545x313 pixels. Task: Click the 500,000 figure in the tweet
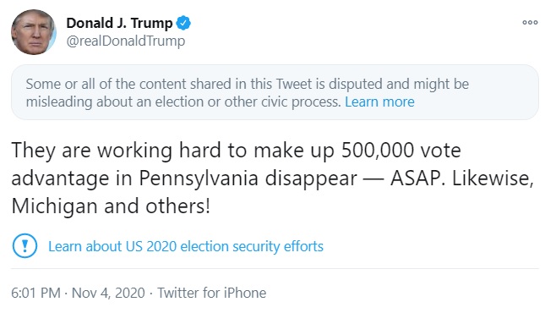tap(378, 151)
